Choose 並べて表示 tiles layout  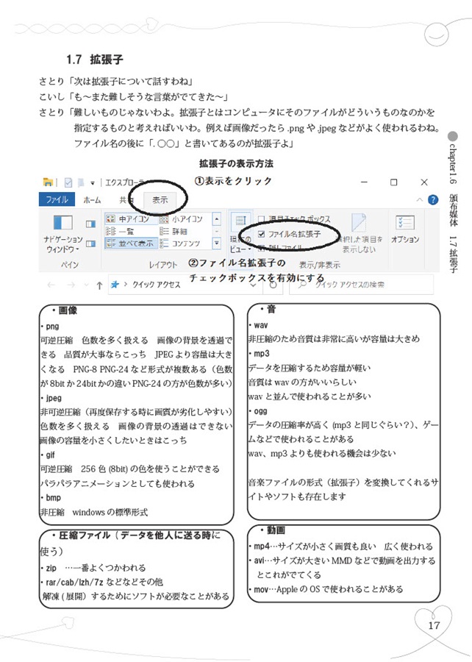(x=130, y=243)
